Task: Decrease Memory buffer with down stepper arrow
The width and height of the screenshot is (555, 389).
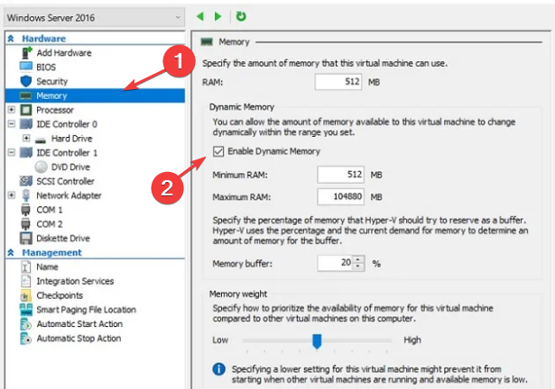Action: (x=358, y=267)
